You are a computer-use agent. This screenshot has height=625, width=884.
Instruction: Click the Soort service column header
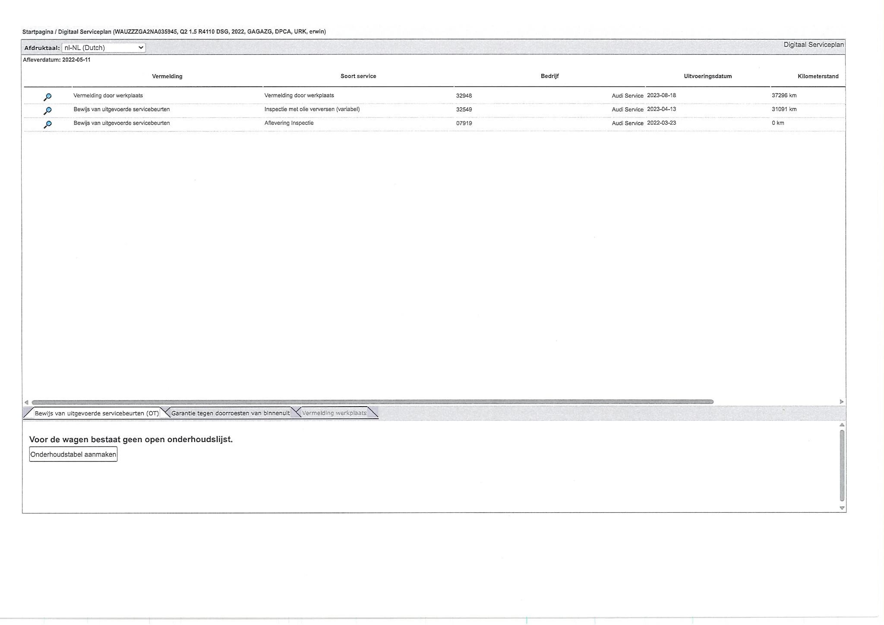358,76
